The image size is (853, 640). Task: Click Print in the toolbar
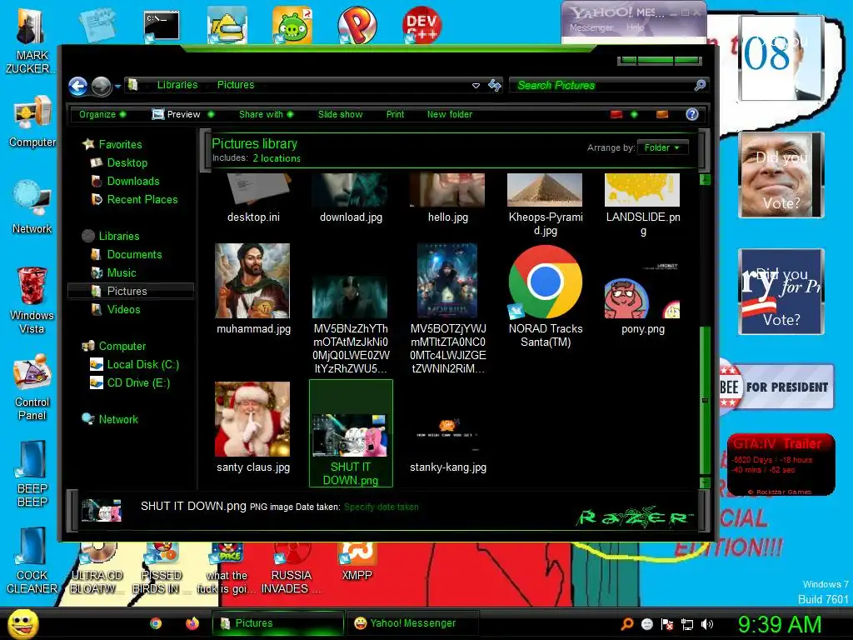pyautogui.click(x=395, y=114)
